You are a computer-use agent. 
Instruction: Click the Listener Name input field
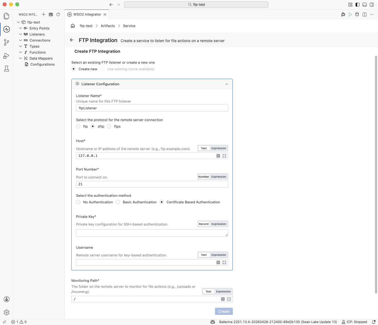pos(152,108)
